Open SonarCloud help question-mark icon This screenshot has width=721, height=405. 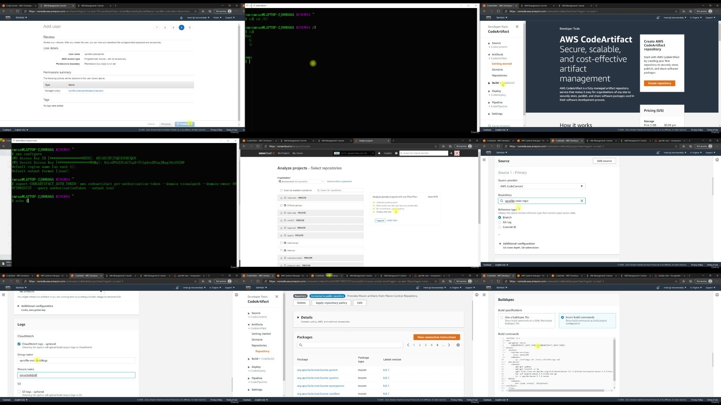(x=396, y=153)
